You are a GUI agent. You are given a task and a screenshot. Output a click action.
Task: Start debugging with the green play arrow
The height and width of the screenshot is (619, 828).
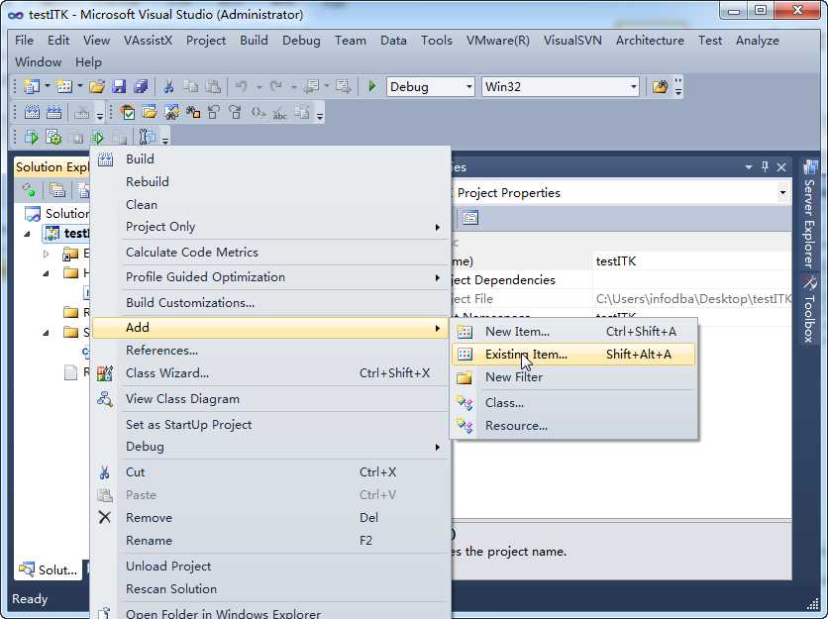[372, 86]
